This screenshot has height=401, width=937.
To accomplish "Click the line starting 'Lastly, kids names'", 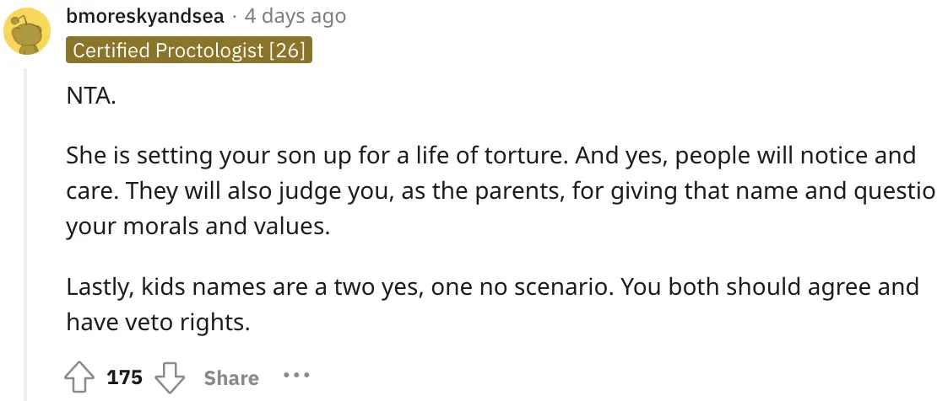I will 492,286.
